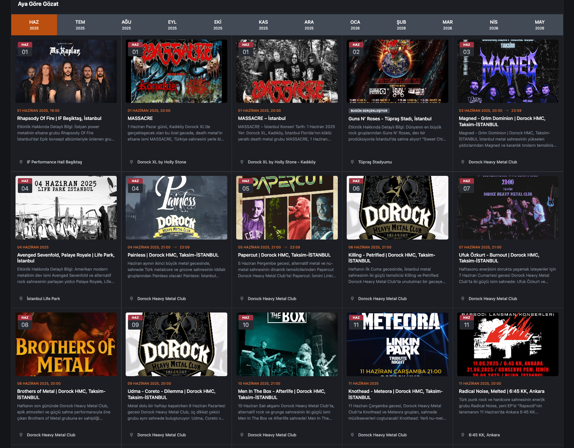Click venue pin icon on Killing - Petrified card
The height and width of the screenshot is (448, 574).
click(x=352, y=299)
